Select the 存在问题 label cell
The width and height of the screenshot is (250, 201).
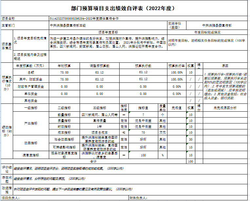7,179
